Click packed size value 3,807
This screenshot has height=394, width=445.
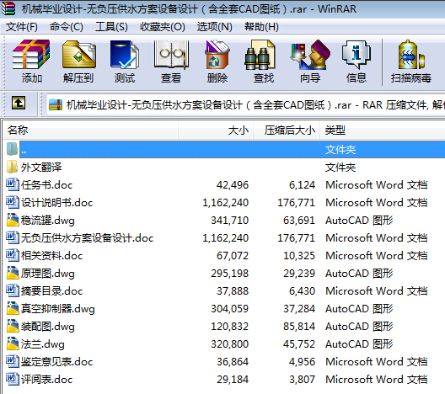[302, 379]
